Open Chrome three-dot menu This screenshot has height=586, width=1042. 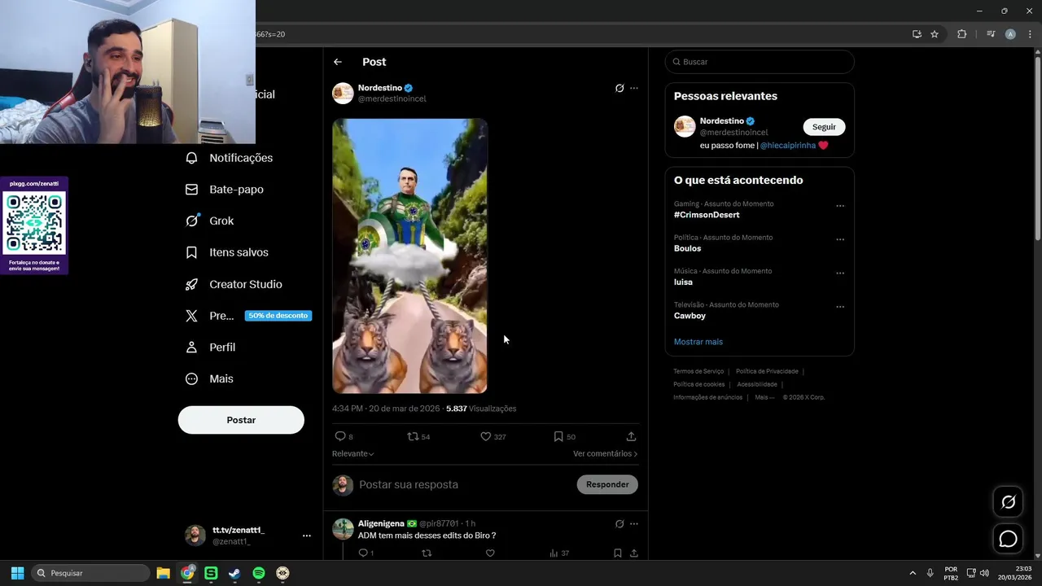1030,34
